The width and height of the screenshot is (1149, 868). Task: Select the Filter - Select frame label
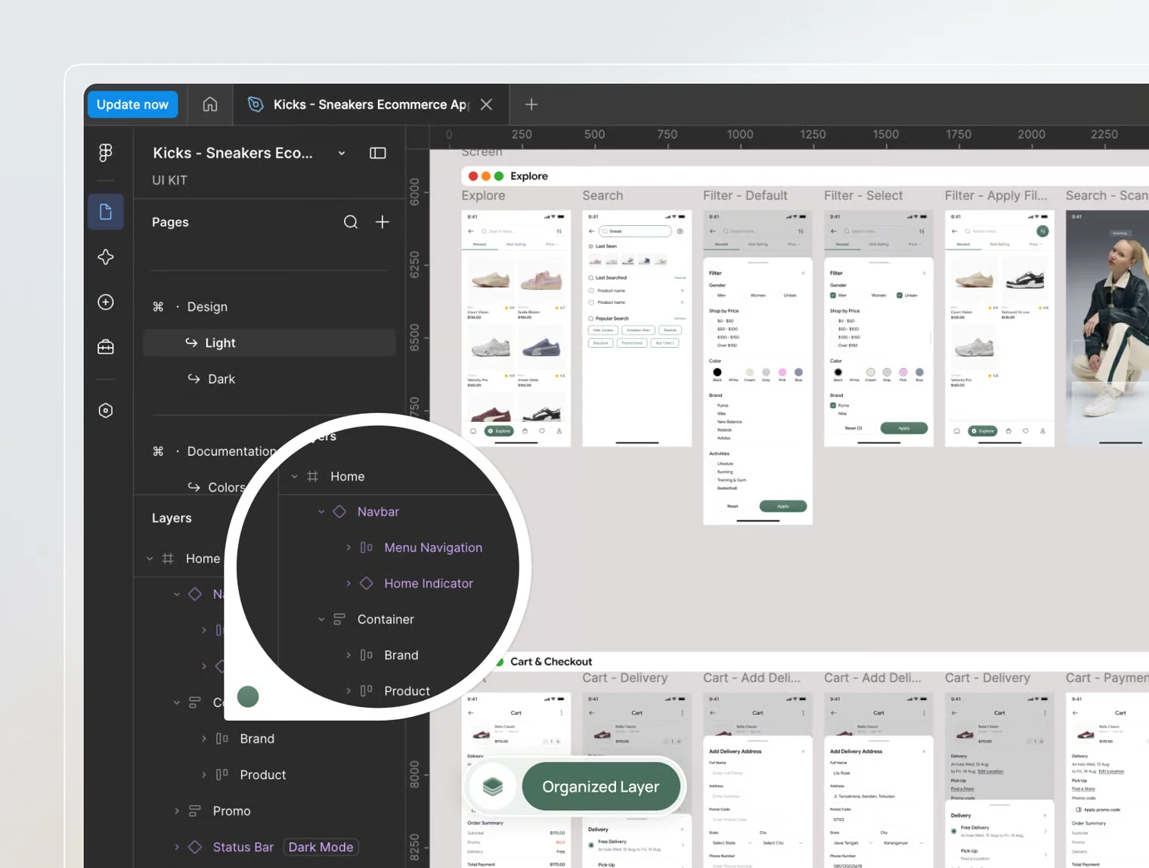863,195
